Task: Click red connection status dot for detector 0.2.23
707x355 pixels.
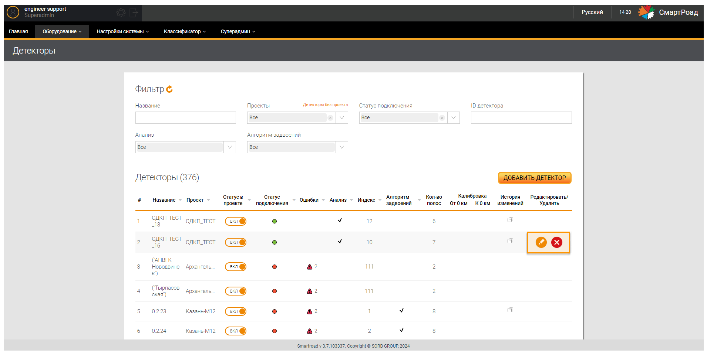Action: (x=275, y=311)
